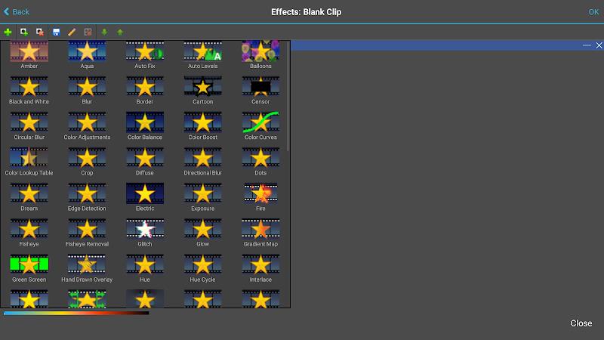This screenshot has height=340, width=604.
Task: Choose the Crop effect
Action: [x=87, y=162]
